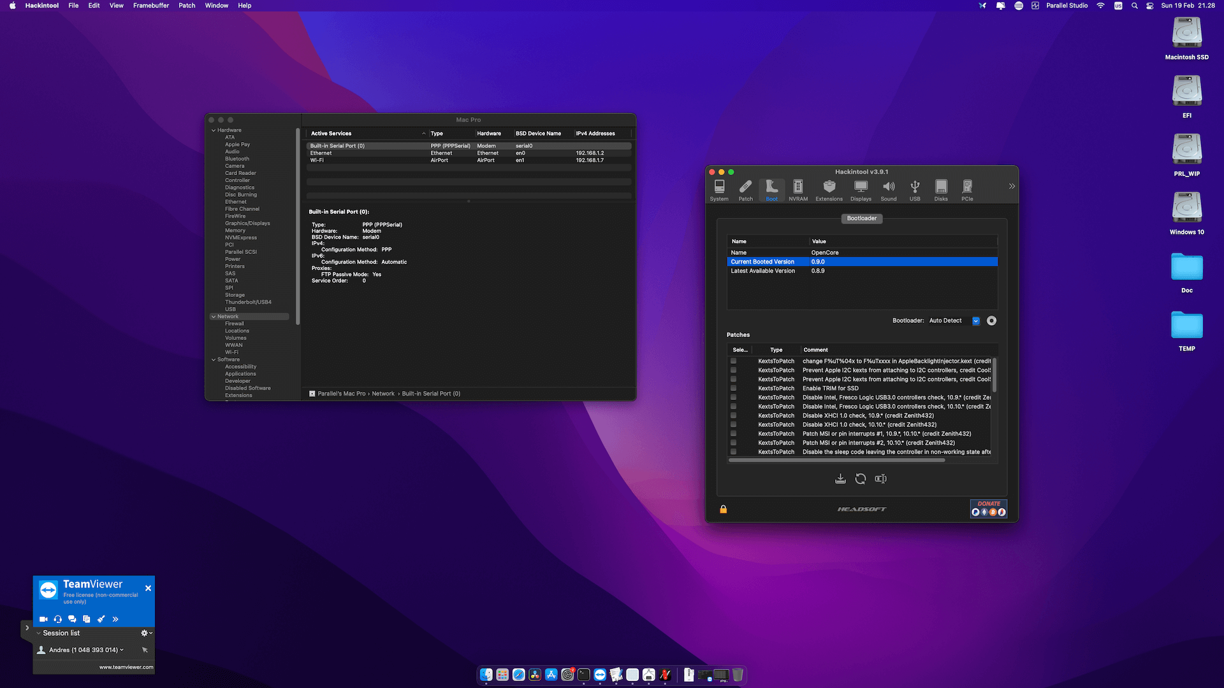Open the Patch menu in menu bar
Screen dimensions: 1224x688
(187, 6)
